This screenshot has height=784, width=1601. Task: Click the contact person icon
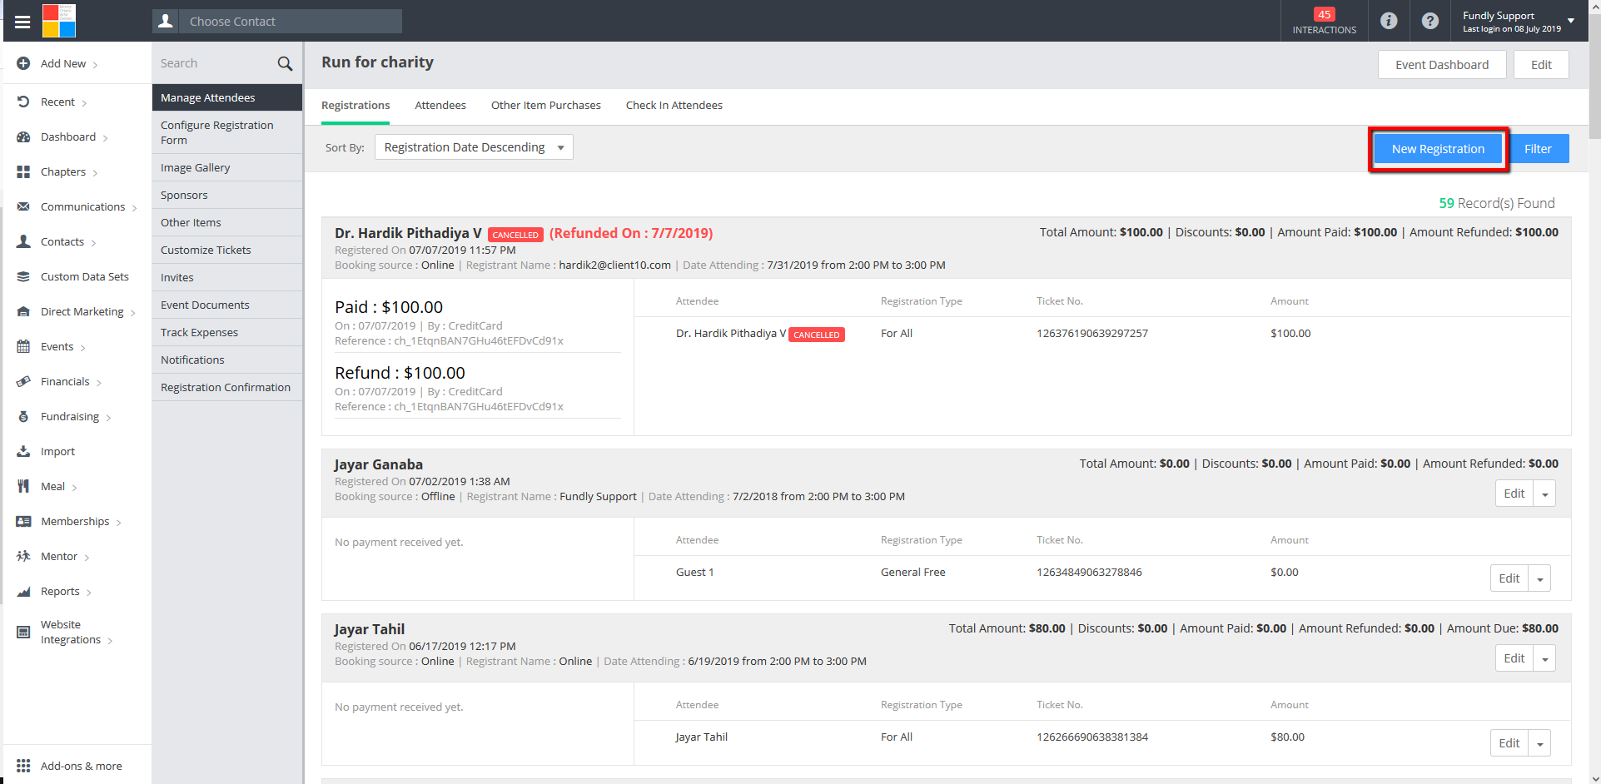coord(166,21)
